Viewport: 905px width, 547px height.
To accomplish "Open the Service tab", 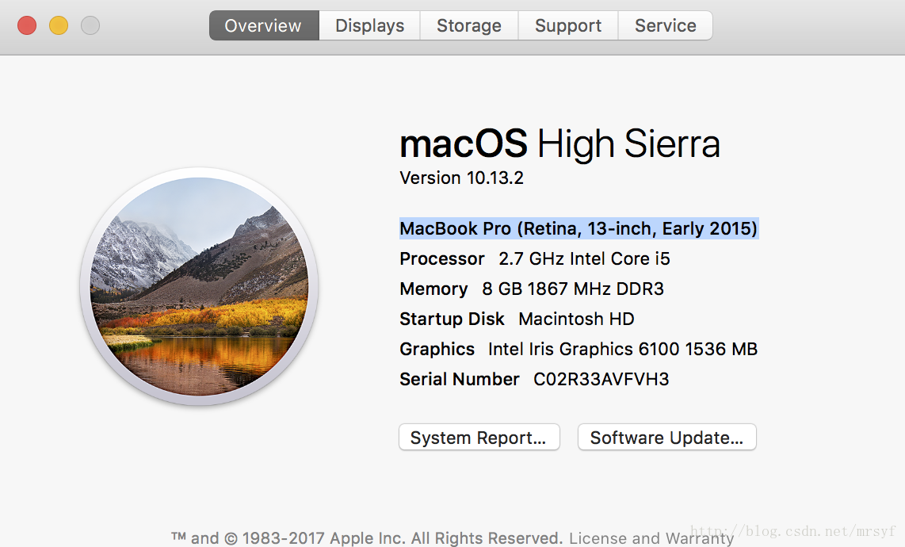I will pos(666,25).
